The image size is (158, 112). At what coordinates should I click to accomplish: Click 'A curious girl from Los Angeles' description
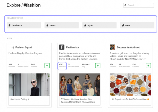(129, 56)
